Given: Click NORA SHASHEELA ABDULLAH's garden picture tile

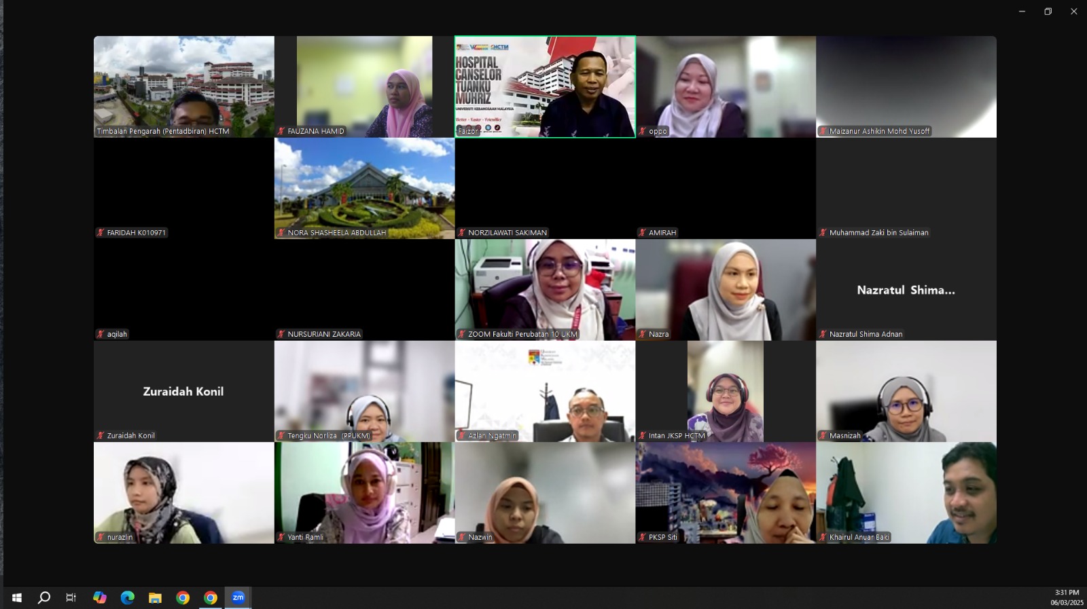Looking at the screenshot, I should pos(364,188).
